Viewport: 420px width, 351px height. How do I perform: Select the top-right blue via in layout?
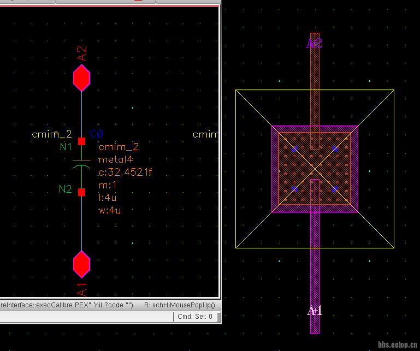pos(335,148)
